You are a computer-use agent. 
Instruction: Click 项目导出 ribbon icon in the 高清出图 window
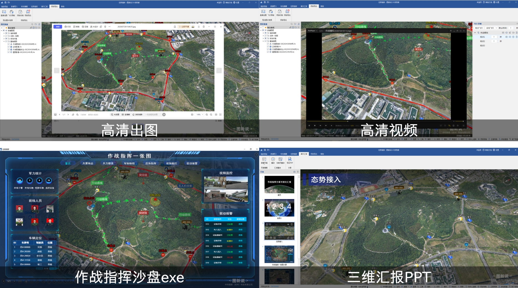tap(28, 12)
